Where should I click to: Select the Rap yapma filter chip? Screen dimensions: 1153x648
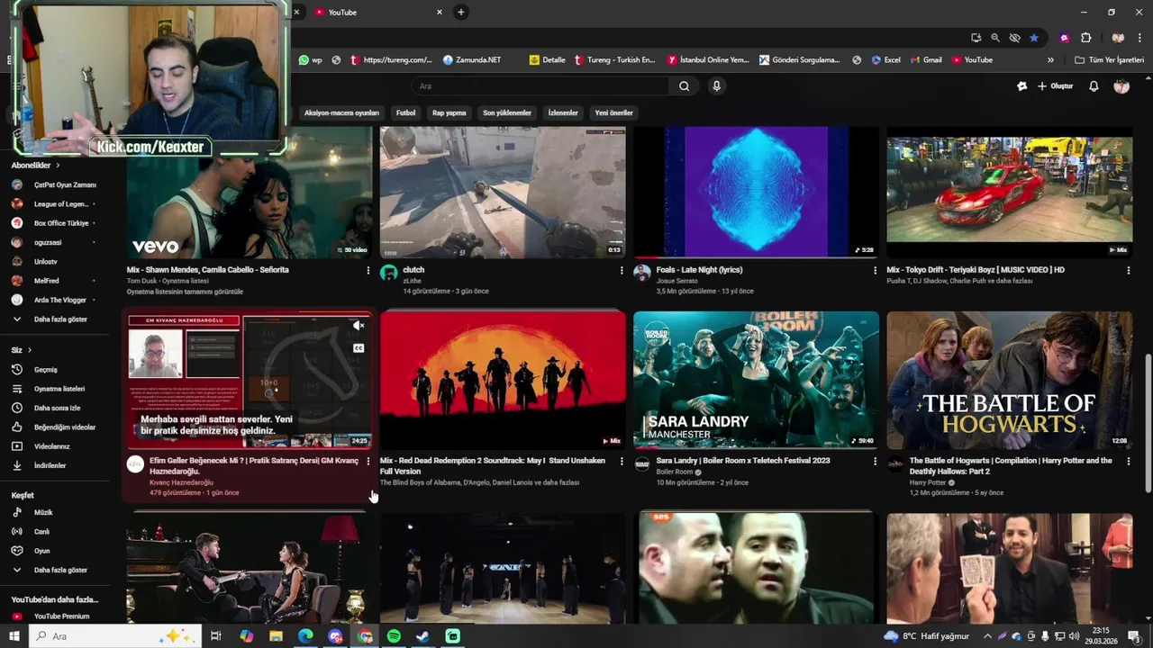click(449, 113)
